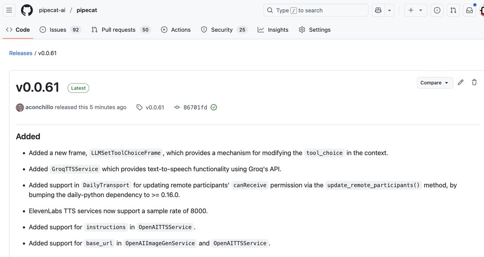Open the GitHub home logo
The width and height of the screenshot is (484, 257).
[27, 10]
